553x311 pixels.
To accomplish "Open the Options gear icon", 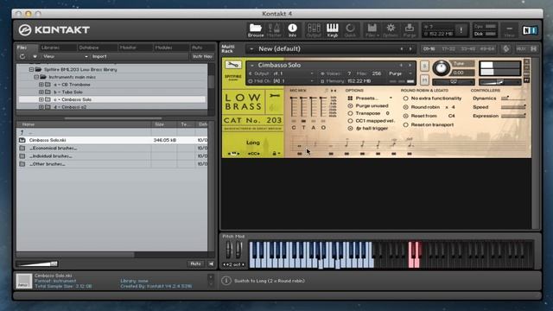I will (391, 30).
